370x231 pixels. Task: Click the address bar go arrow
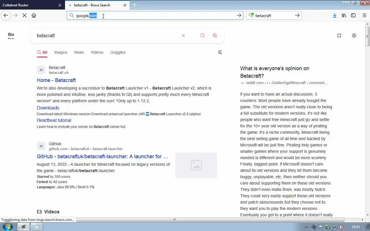[239, 15]
